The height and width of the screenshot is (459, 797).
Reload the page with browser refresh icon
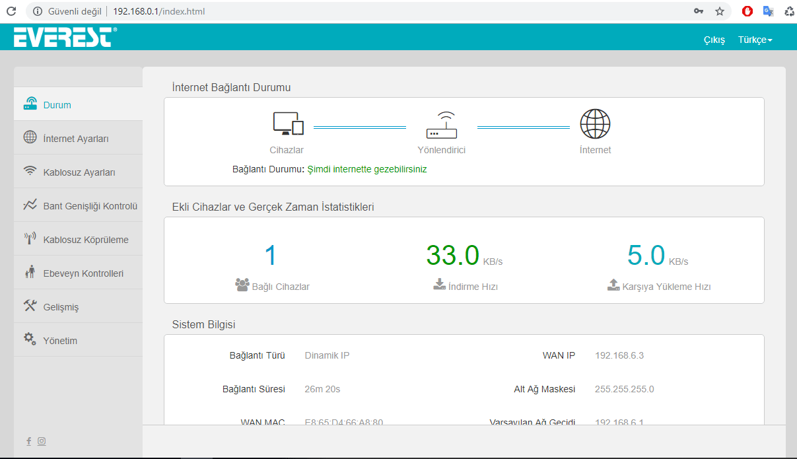(x=11, y=11)
